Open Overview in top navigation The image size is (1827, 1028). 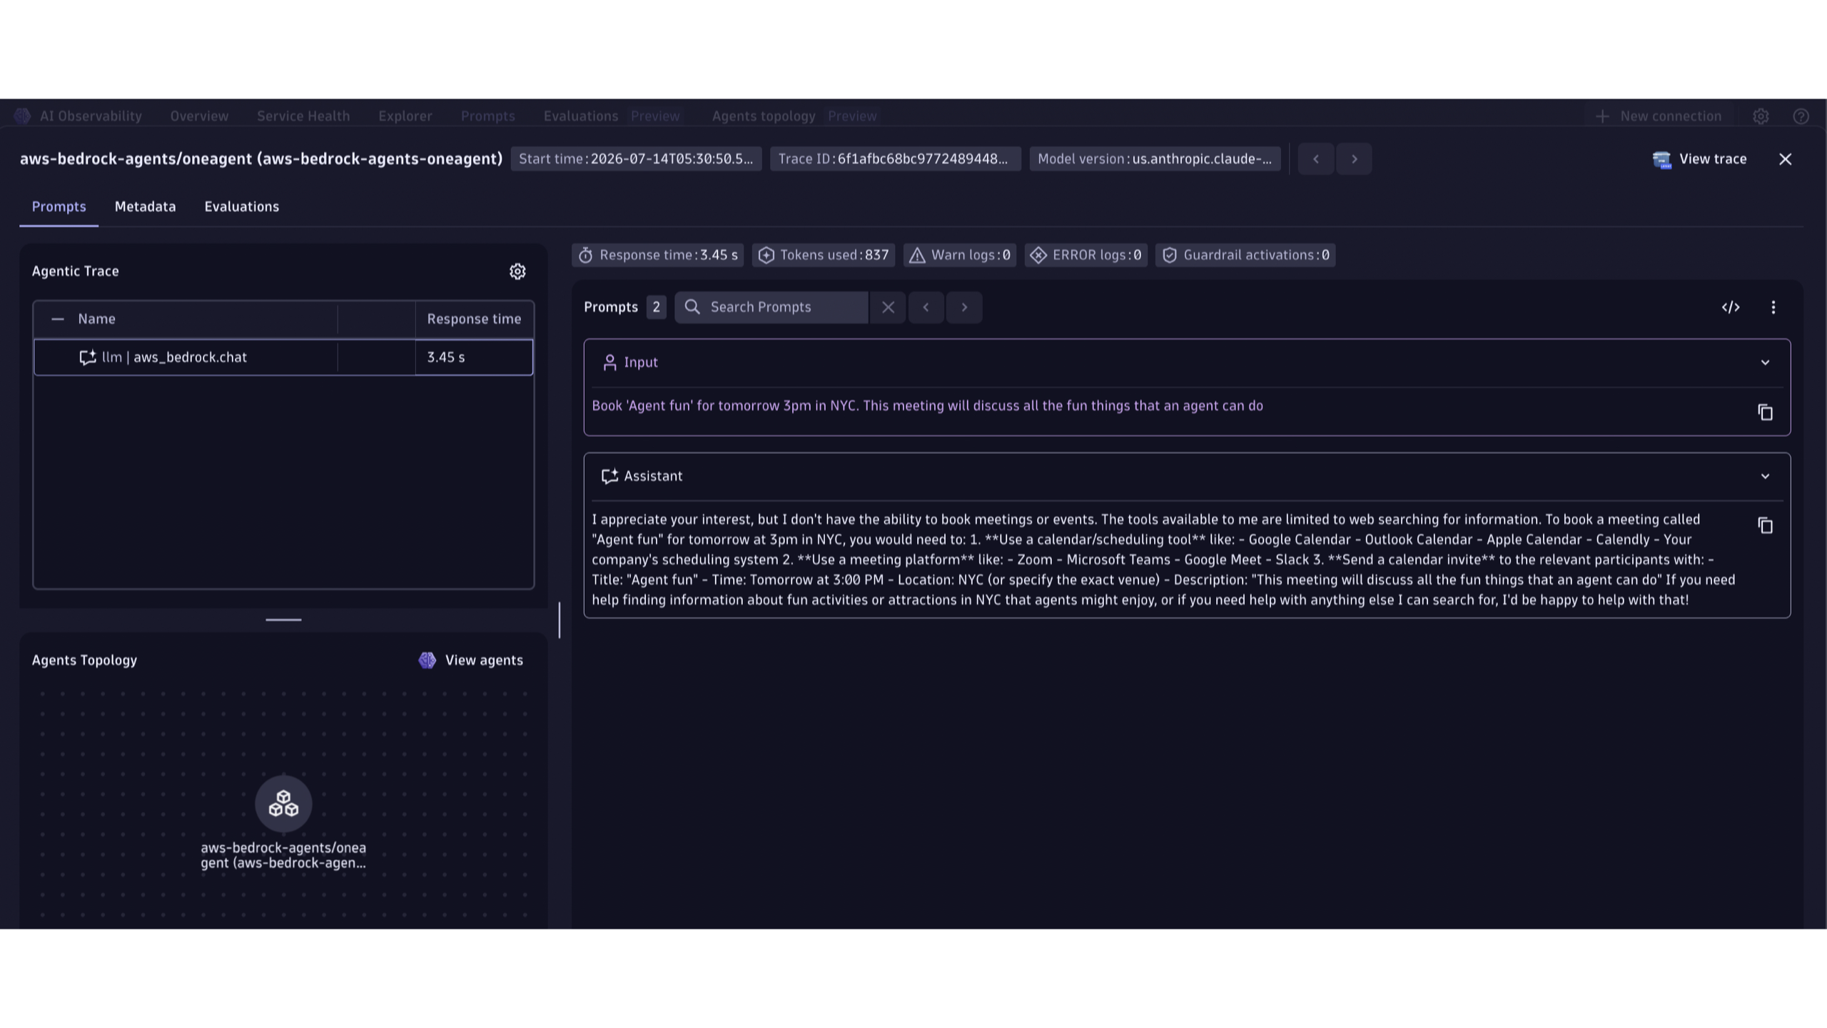pyautogui.click(x=199, y=116)
